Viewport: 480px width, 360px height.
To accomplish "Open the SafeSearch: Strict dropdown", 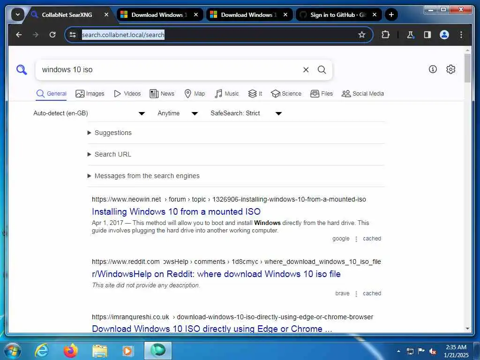I will pyautogui.click(x=246, y=113).
